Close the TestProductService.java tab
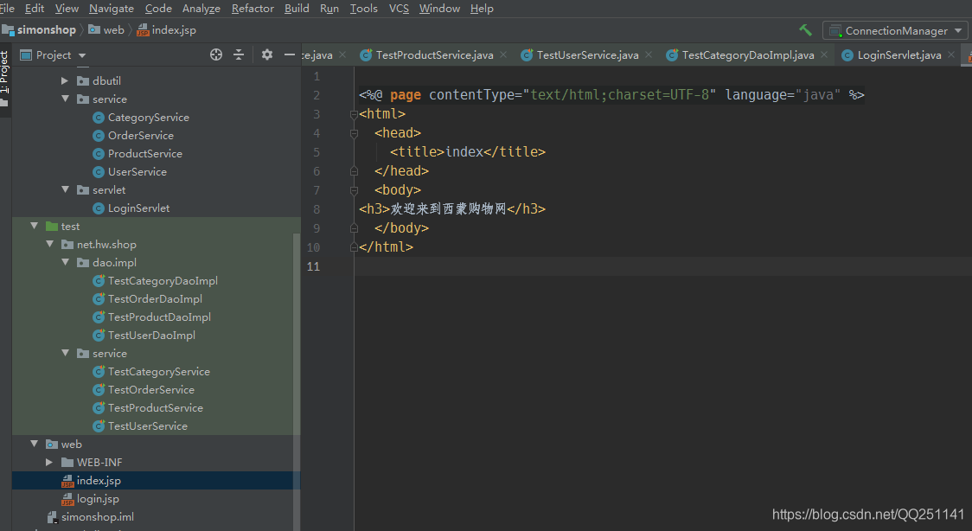Screen dimensions: 972x531 (503, 54)
